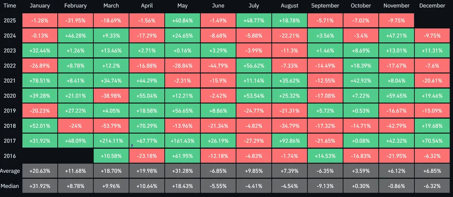
Task: Select the 2025 row label
Action: [11, 20]
